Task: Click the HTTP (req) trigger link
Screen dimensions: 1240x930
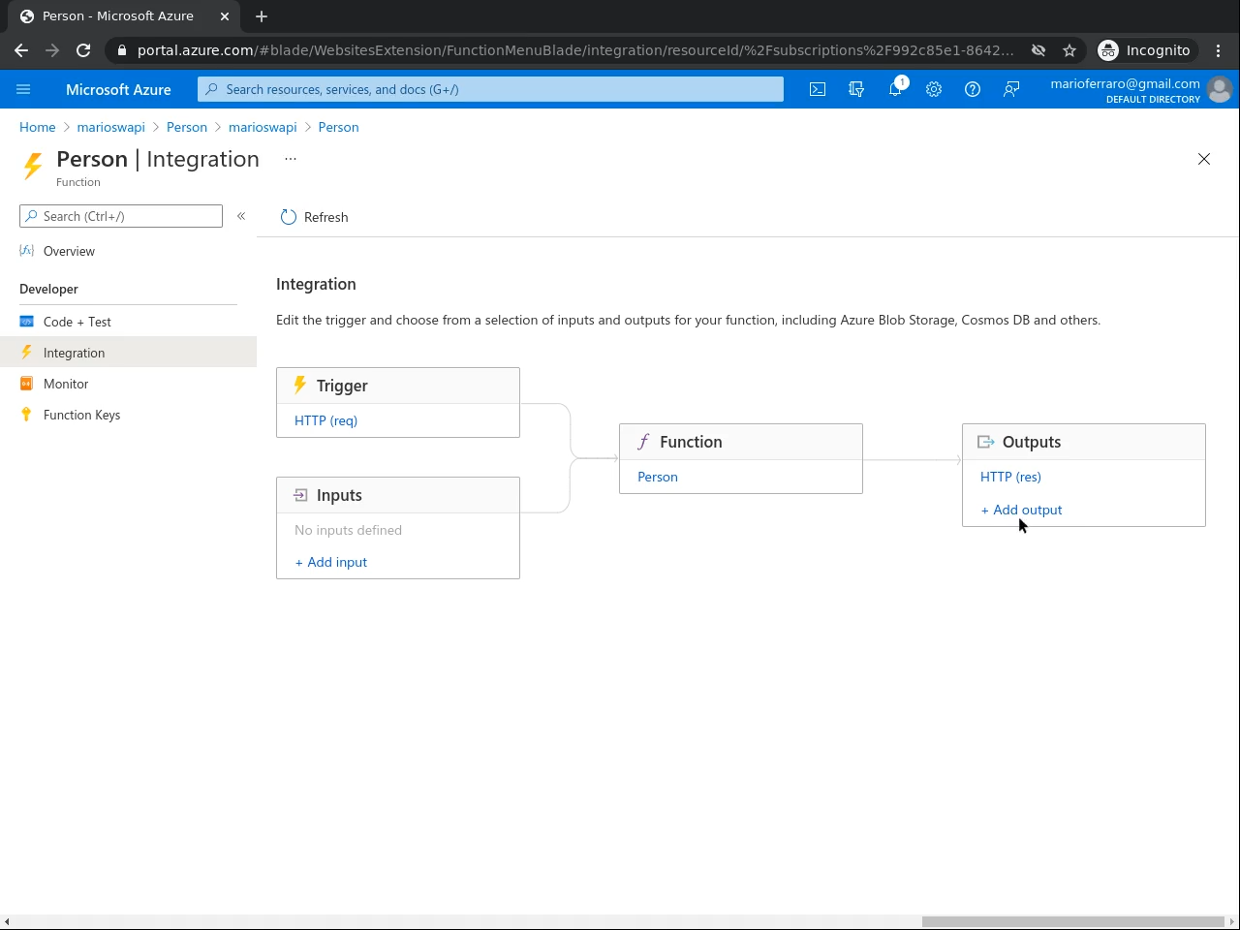Action: tap(325, 420)
